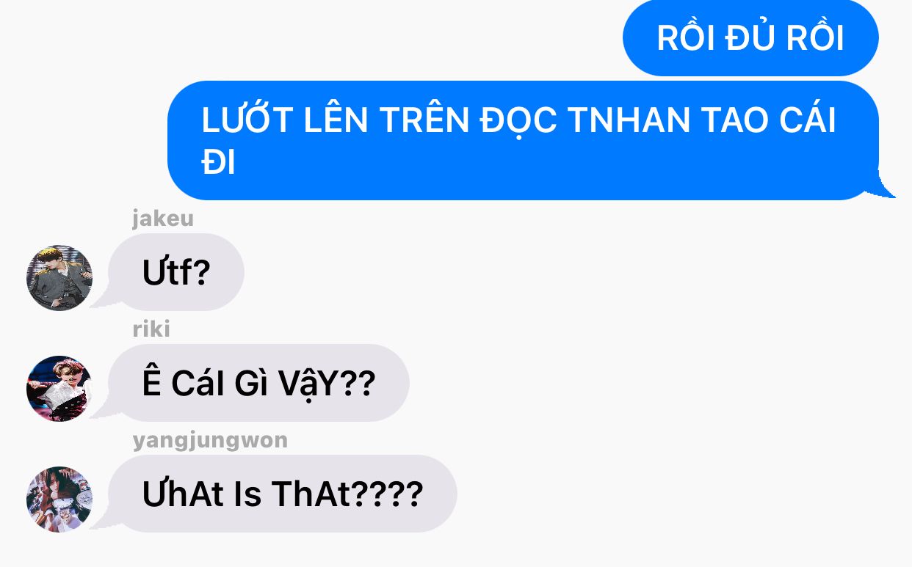Open the yangjungwon name label
Image resolution: width=912 pixels, height=567 pixels.
coord(210,441)
